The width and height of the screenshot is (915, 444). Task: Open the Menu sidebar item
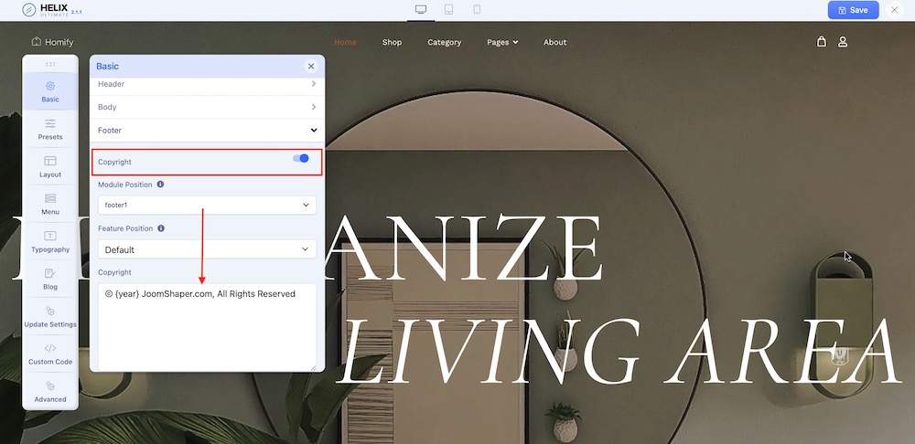50,205
